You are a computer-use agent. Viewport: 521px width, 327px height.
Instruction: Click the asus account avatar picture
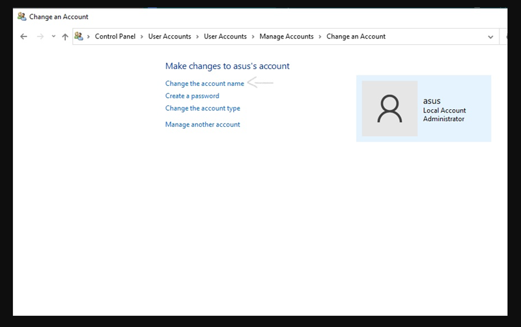point(389,109)
